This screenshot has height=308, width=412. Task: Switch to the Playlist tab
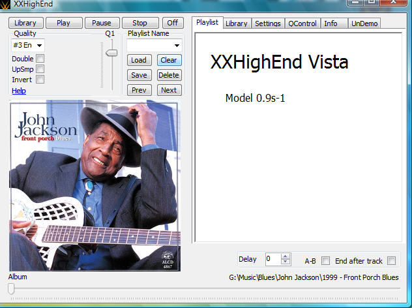(x=207, y=23)
